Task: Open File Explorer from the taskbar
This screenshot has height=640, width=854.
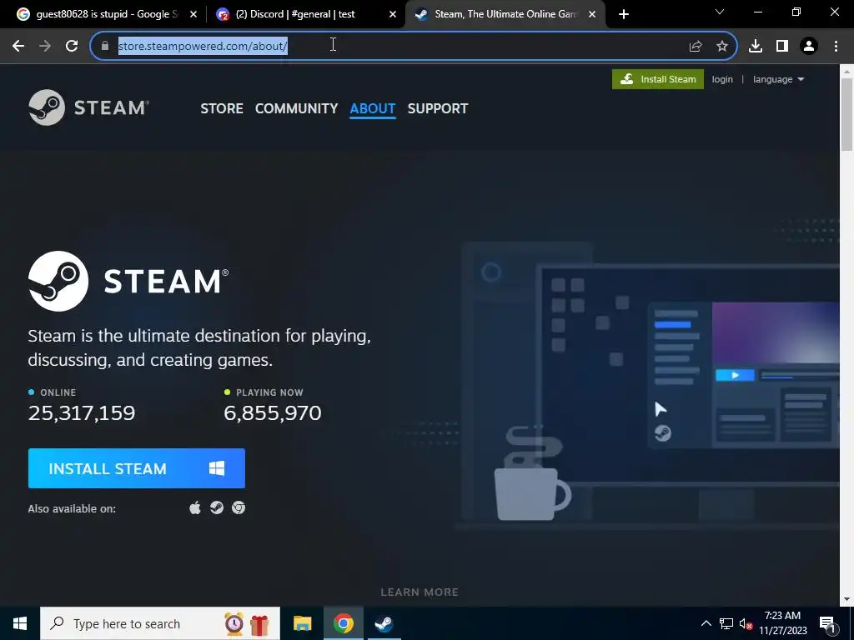Action: coord(302,623)
